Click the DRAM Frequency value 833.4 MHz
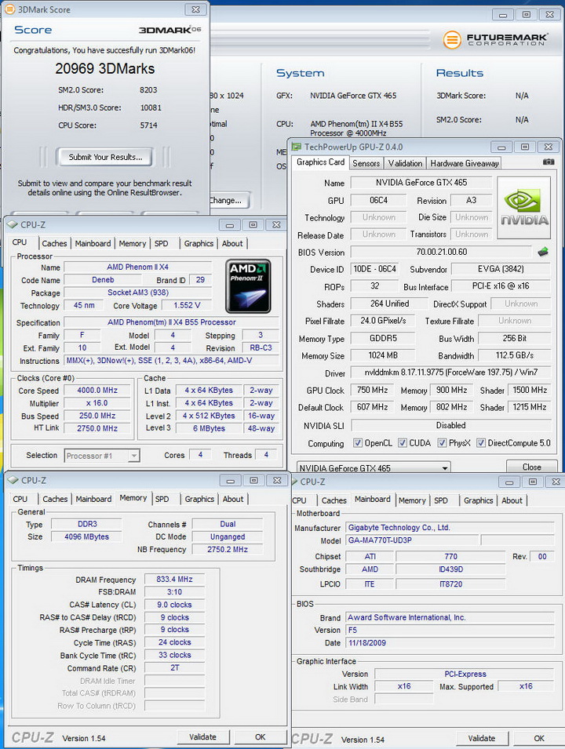 coord(174,580)
